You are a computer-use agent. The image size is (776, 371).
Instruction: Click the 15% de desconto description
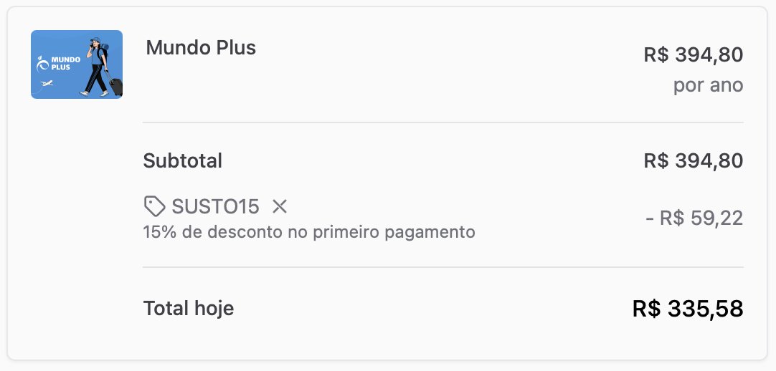[309, 232]
